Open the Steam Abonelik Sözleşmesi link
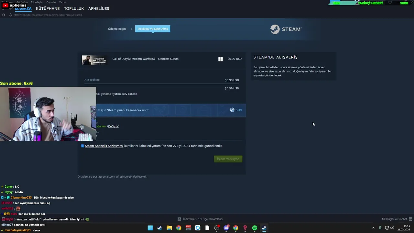This screenshot has width=414, height=233. point(104,146)
